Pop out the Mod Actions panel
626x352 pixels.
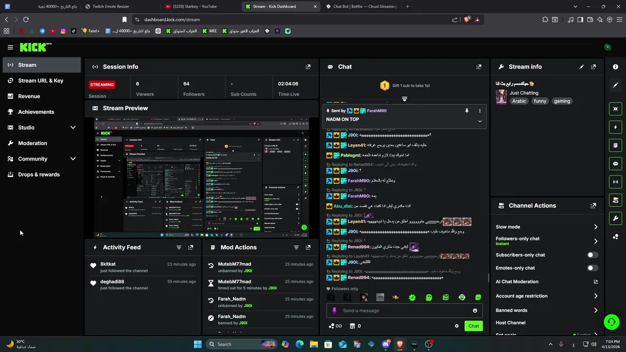(x=308, y=247)
